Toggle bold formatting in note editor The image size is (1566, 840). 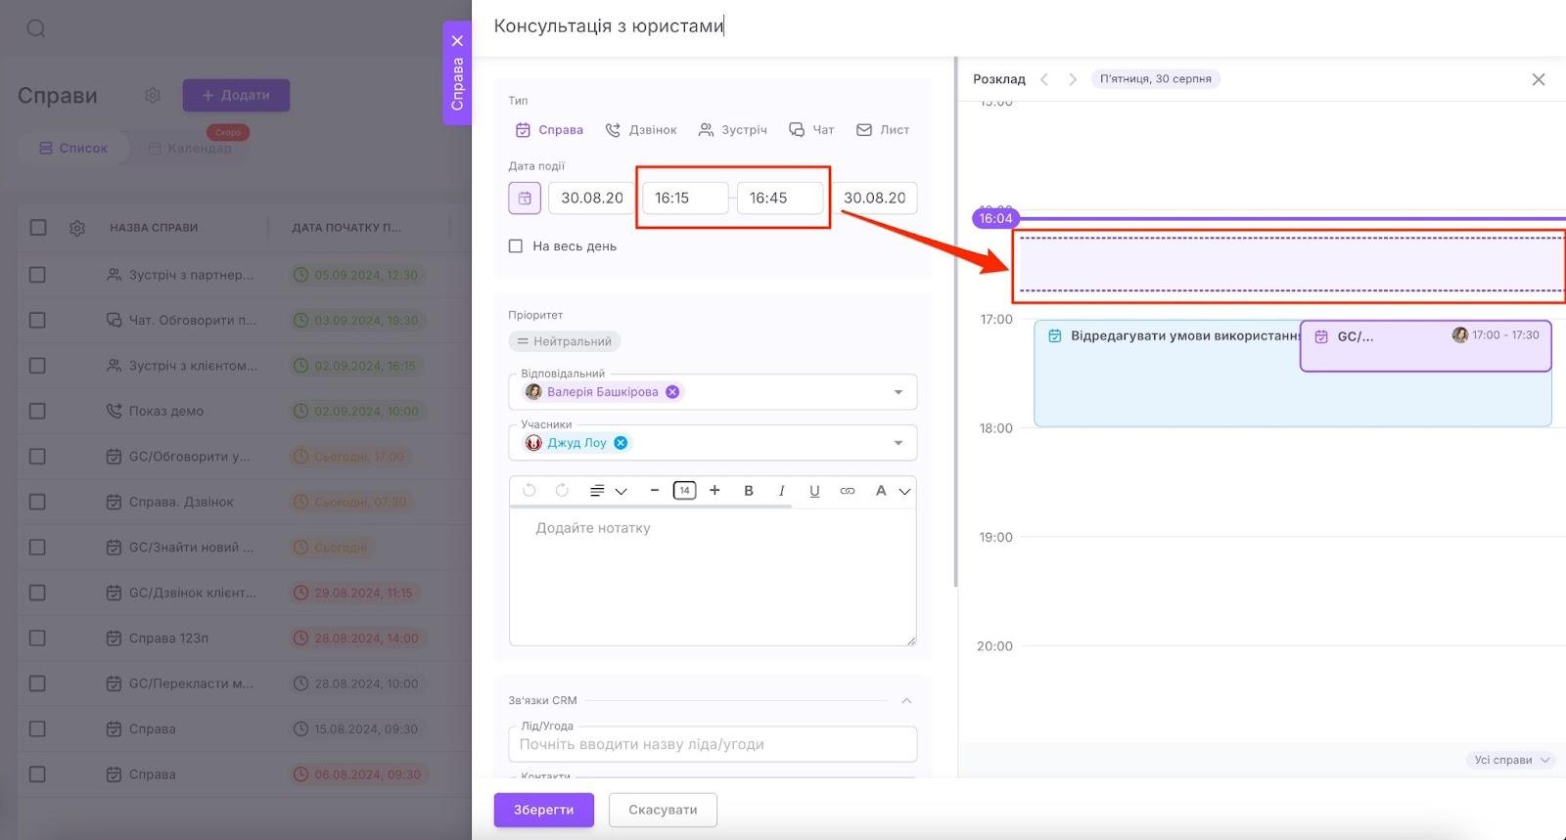[749, 491]
